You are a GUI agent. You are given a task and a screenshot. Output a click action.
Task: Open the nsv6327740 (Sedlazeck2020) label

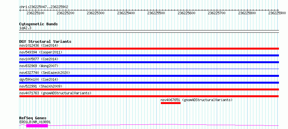(45, 73)
